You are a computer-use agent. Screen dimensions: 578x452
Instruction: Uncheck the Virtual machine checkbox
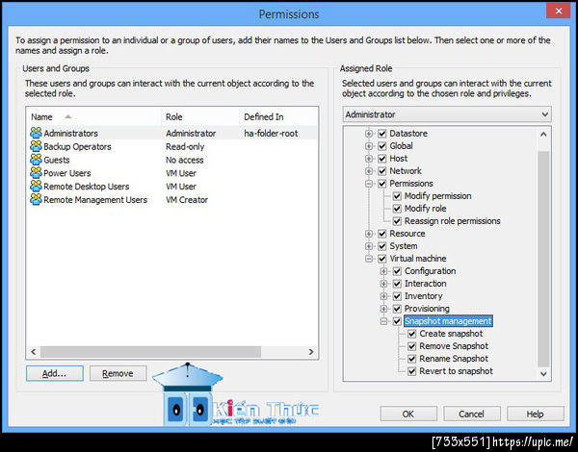pos(382,259)
